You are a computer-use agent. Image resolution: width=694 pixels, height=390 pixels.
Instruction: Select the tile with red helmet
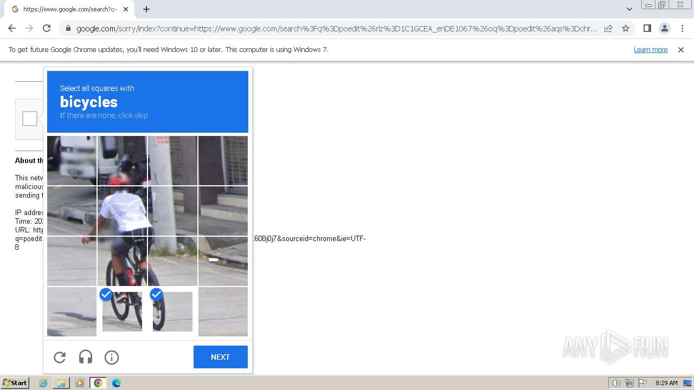[122, 160]
